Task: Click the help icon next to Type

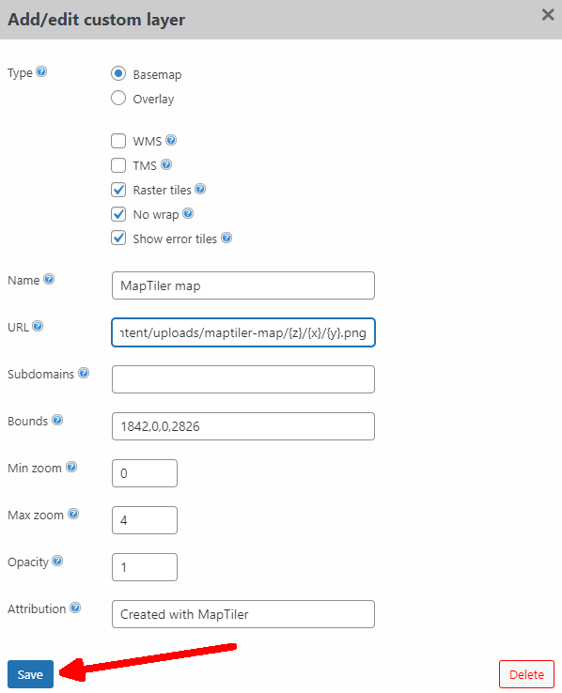Action: click(41, 71)
